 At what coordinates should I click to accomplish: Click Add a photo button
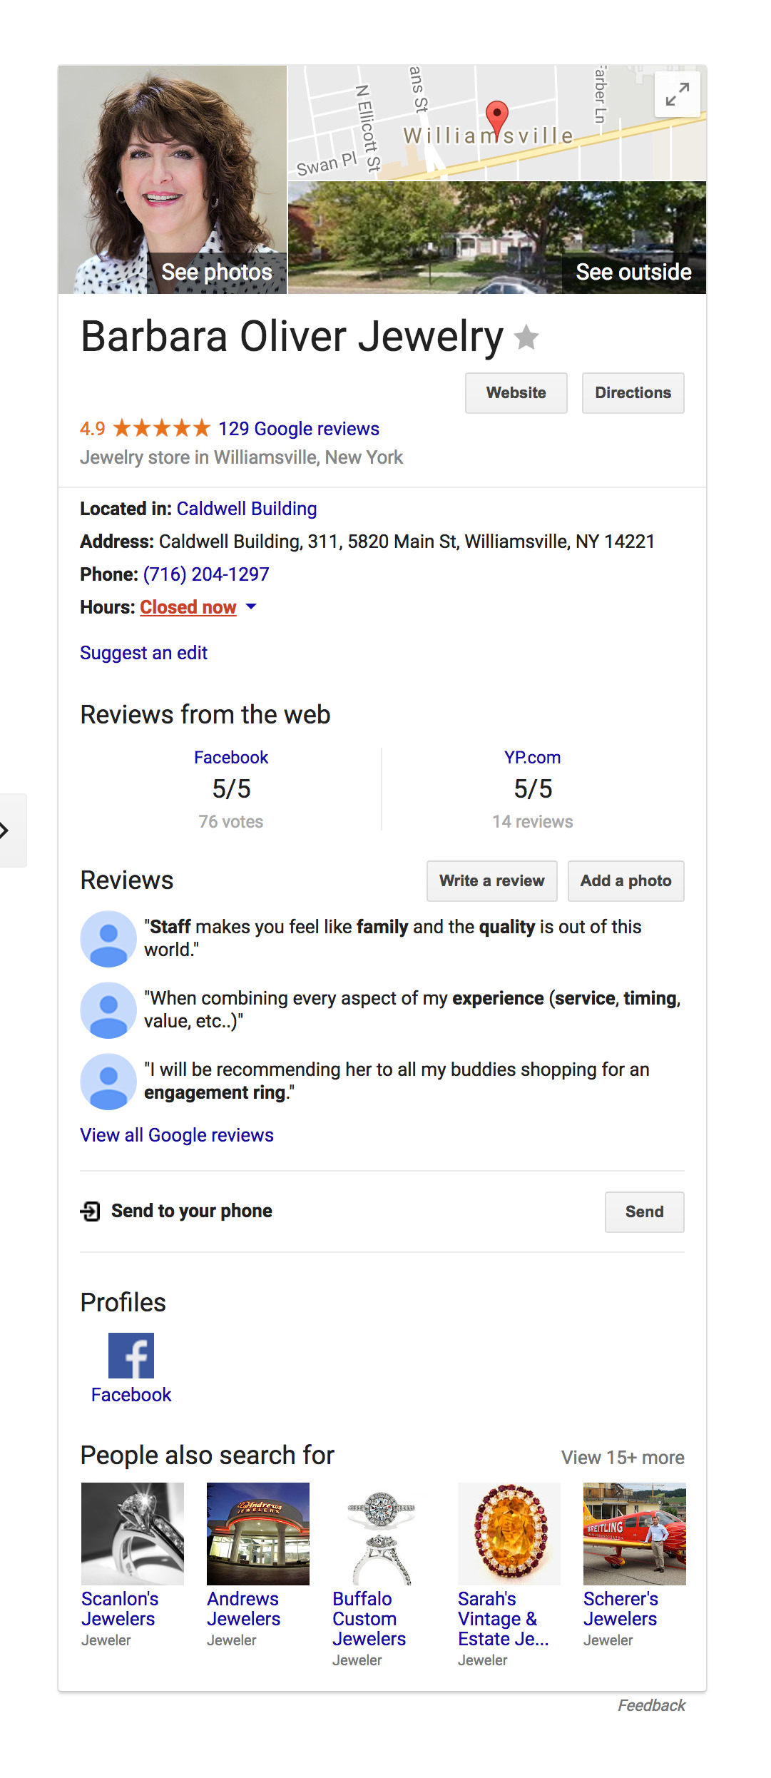click(626, 880)
